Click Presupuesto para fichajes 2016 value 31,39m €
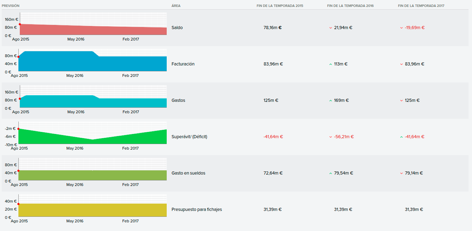 pyautogui.click(x=343, y=210)
